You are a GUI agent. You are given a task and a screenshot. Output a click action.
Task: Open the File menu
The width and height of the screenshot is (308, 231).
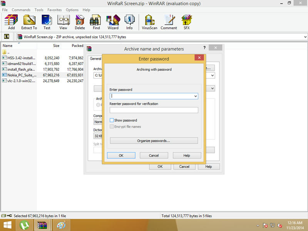[5, 10]
